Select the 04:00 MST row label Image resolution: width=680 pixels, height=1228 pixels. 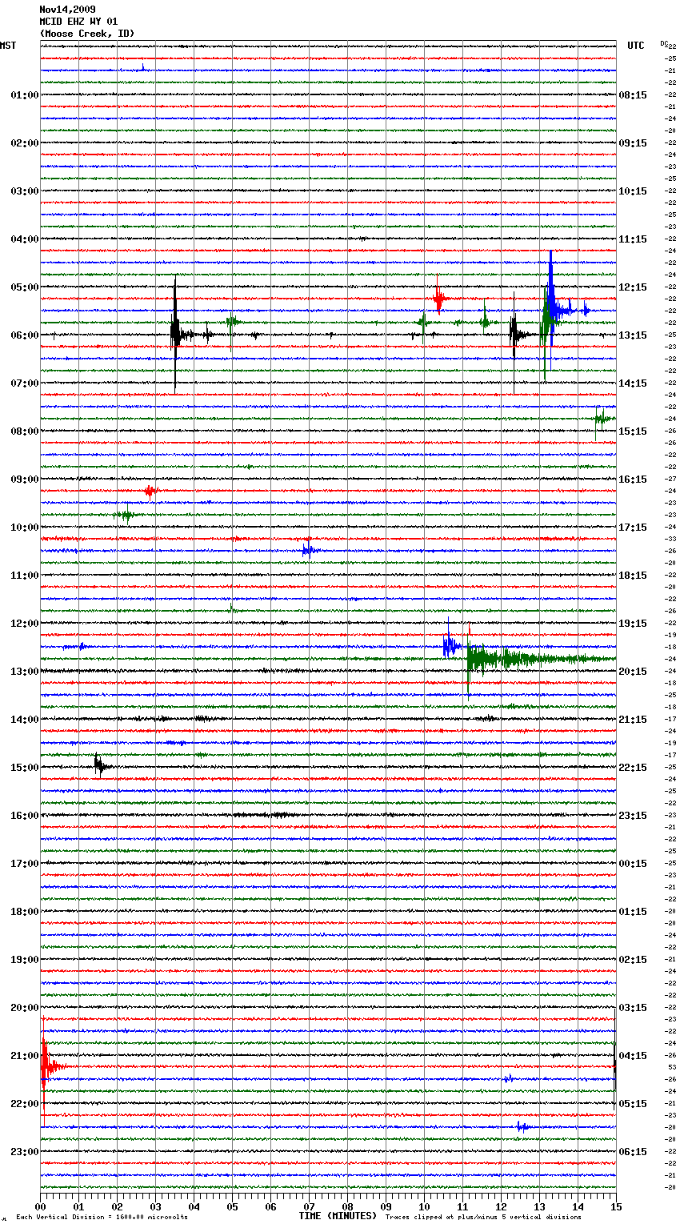point(25,239)
